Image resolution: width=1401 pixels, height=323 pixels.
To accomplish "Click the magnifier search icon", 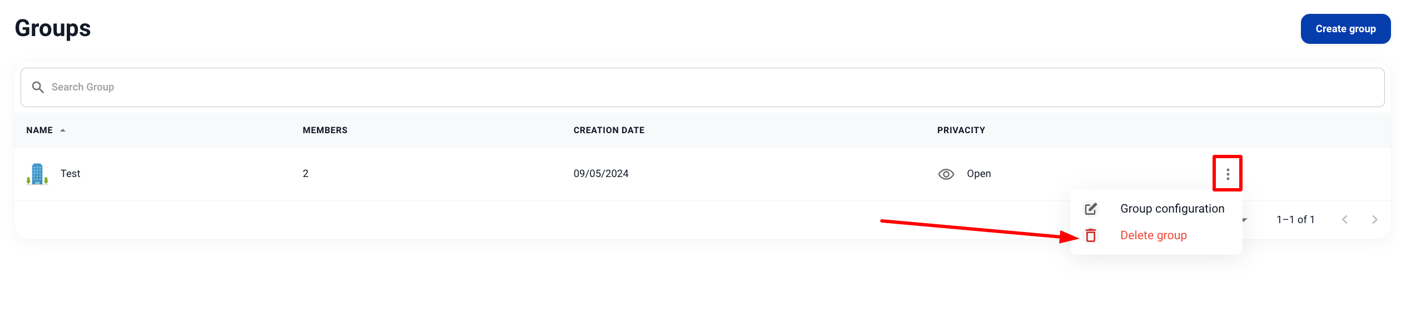I will coord(38,87).
